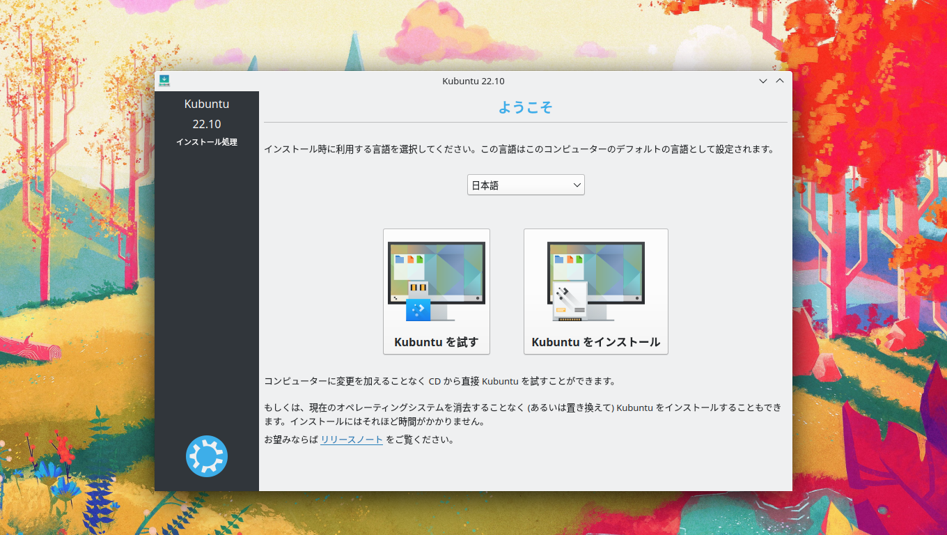Viewport: 947px width, 535px height.
Task: Open the 日本語 language dropdown
Action: tap(526, 185)
